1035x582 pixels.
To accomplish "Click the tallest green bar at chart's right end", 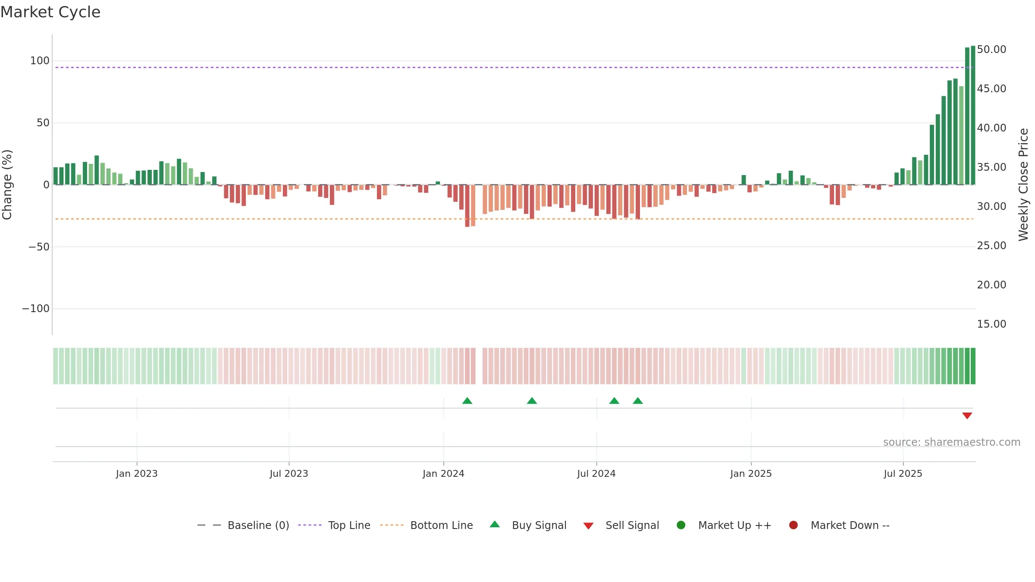I will pyautogui.click(x=973, y=115).
